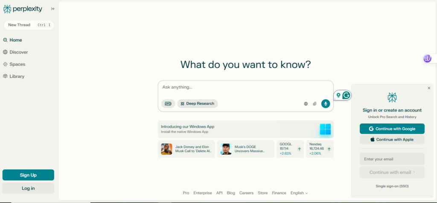
Task: Collapse the left sidebar
Action: point(53,9)
